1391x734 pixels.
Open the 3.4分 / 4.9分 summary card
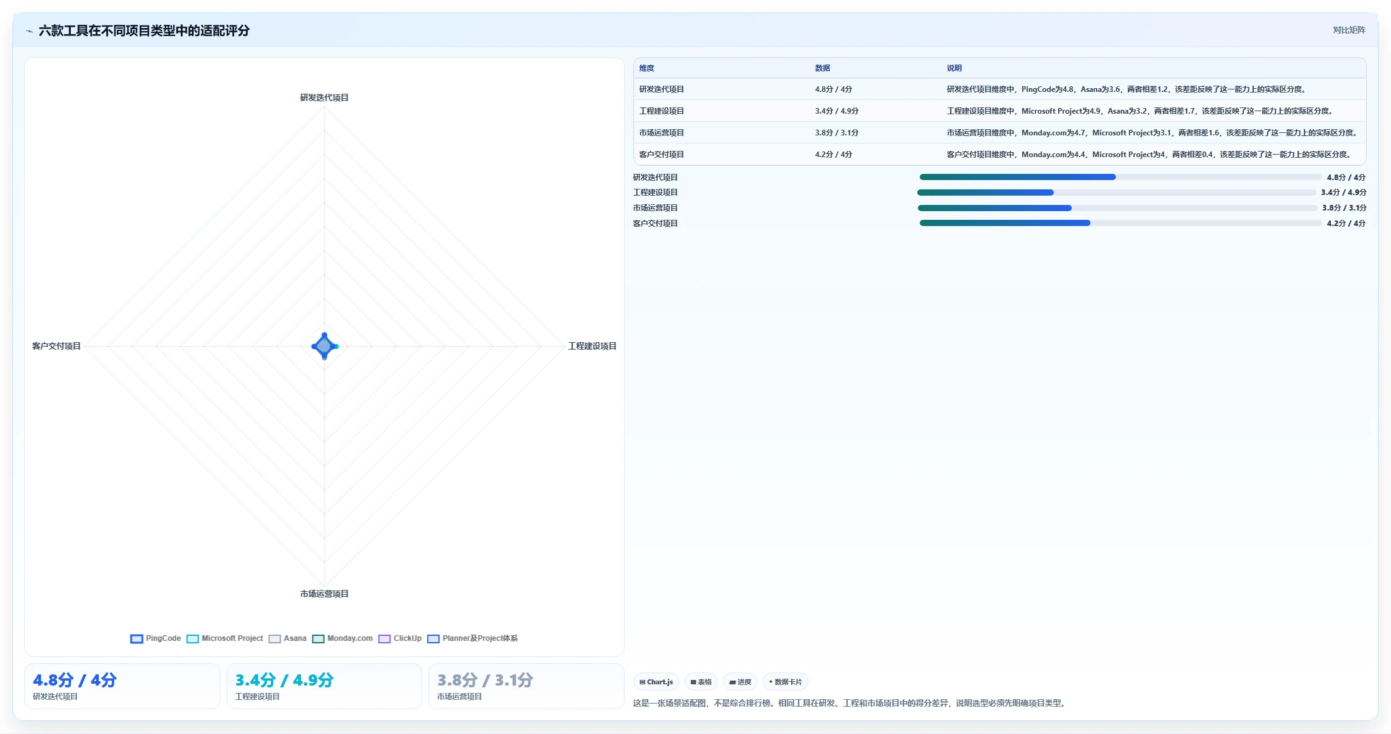coord(324,686)
